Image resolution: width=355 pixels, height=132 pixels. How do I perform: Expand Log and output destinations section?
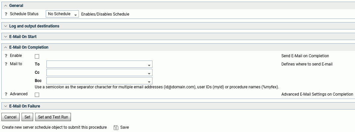tap(6, 26)
